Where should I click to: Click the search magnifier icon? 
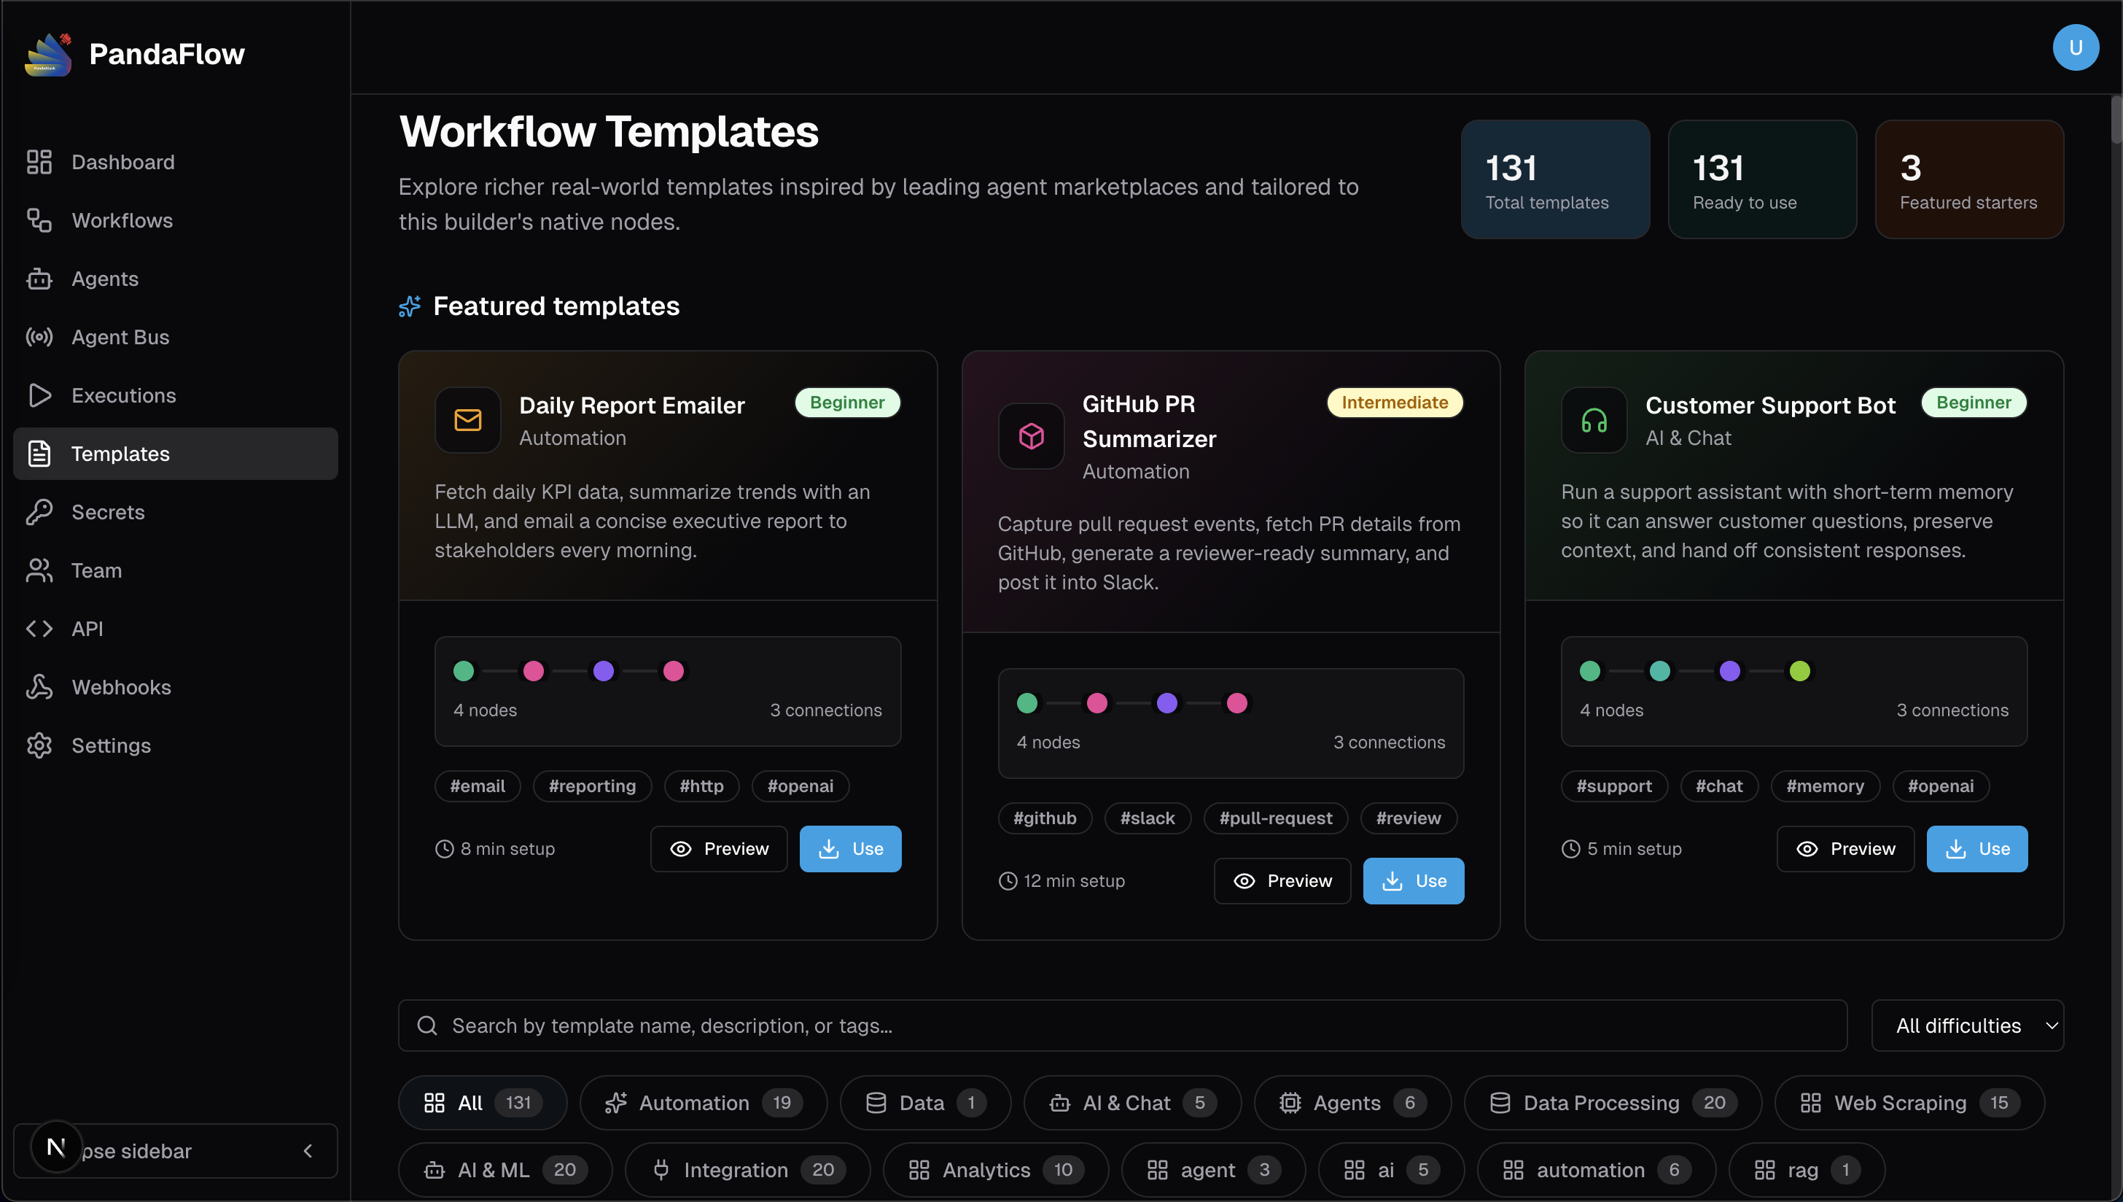pos(426,1025)
